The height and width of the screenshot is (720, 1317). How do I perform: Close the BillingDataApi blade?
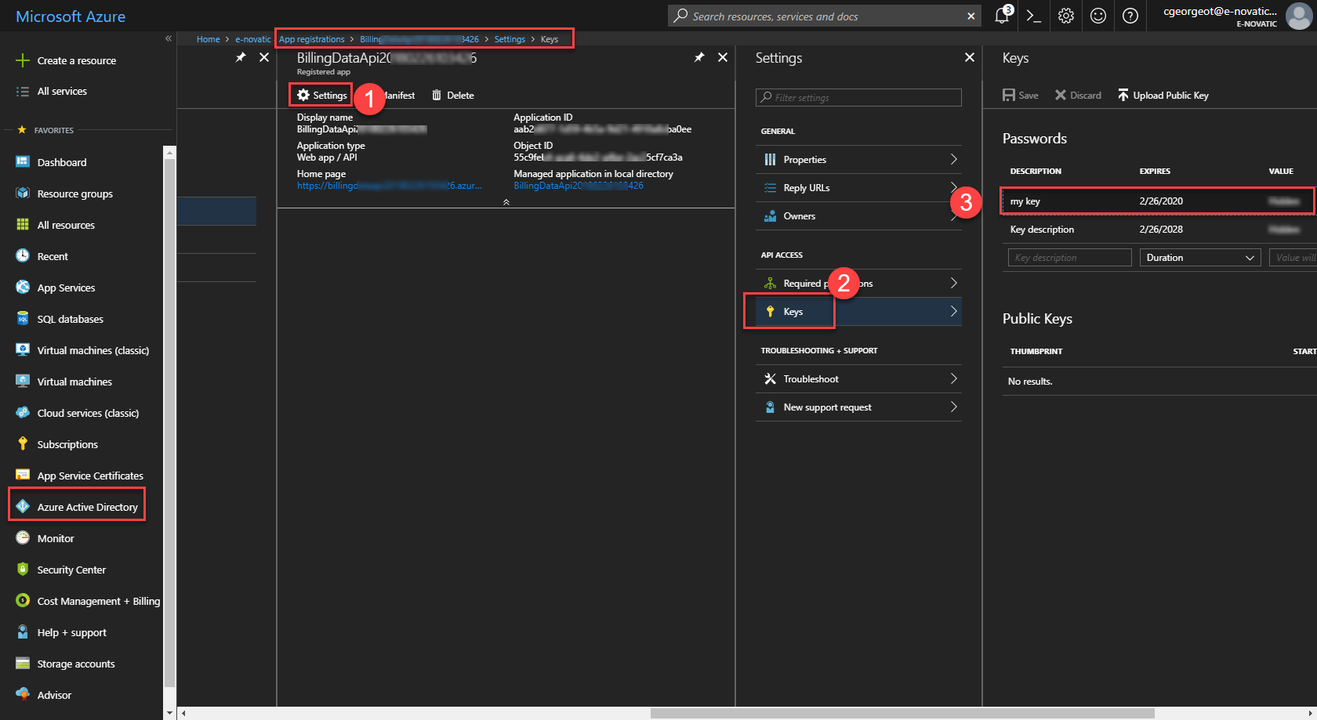click(x=723, y=57)
